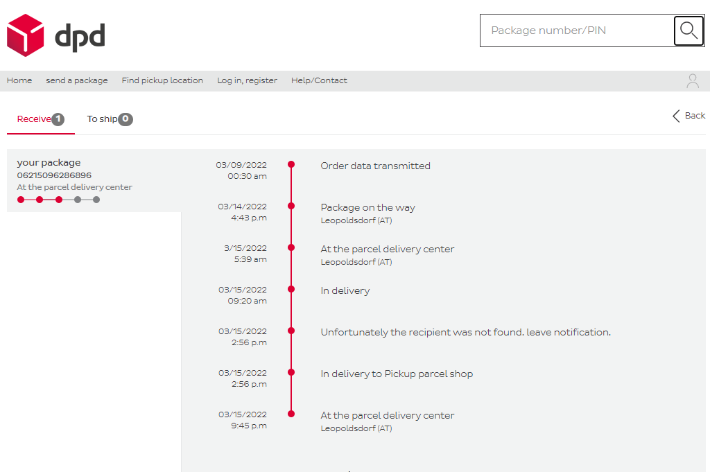Click the Package on the way timeline dot
Image resolution: width=710 pixels, height=472 pixels.
click(x=291, y=206)
